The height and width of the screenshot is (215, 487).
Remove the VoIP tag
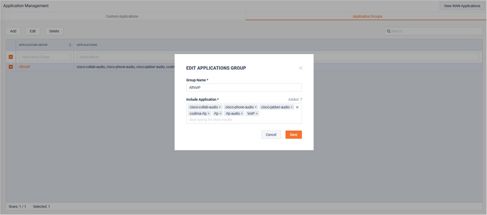pos(256,114)
